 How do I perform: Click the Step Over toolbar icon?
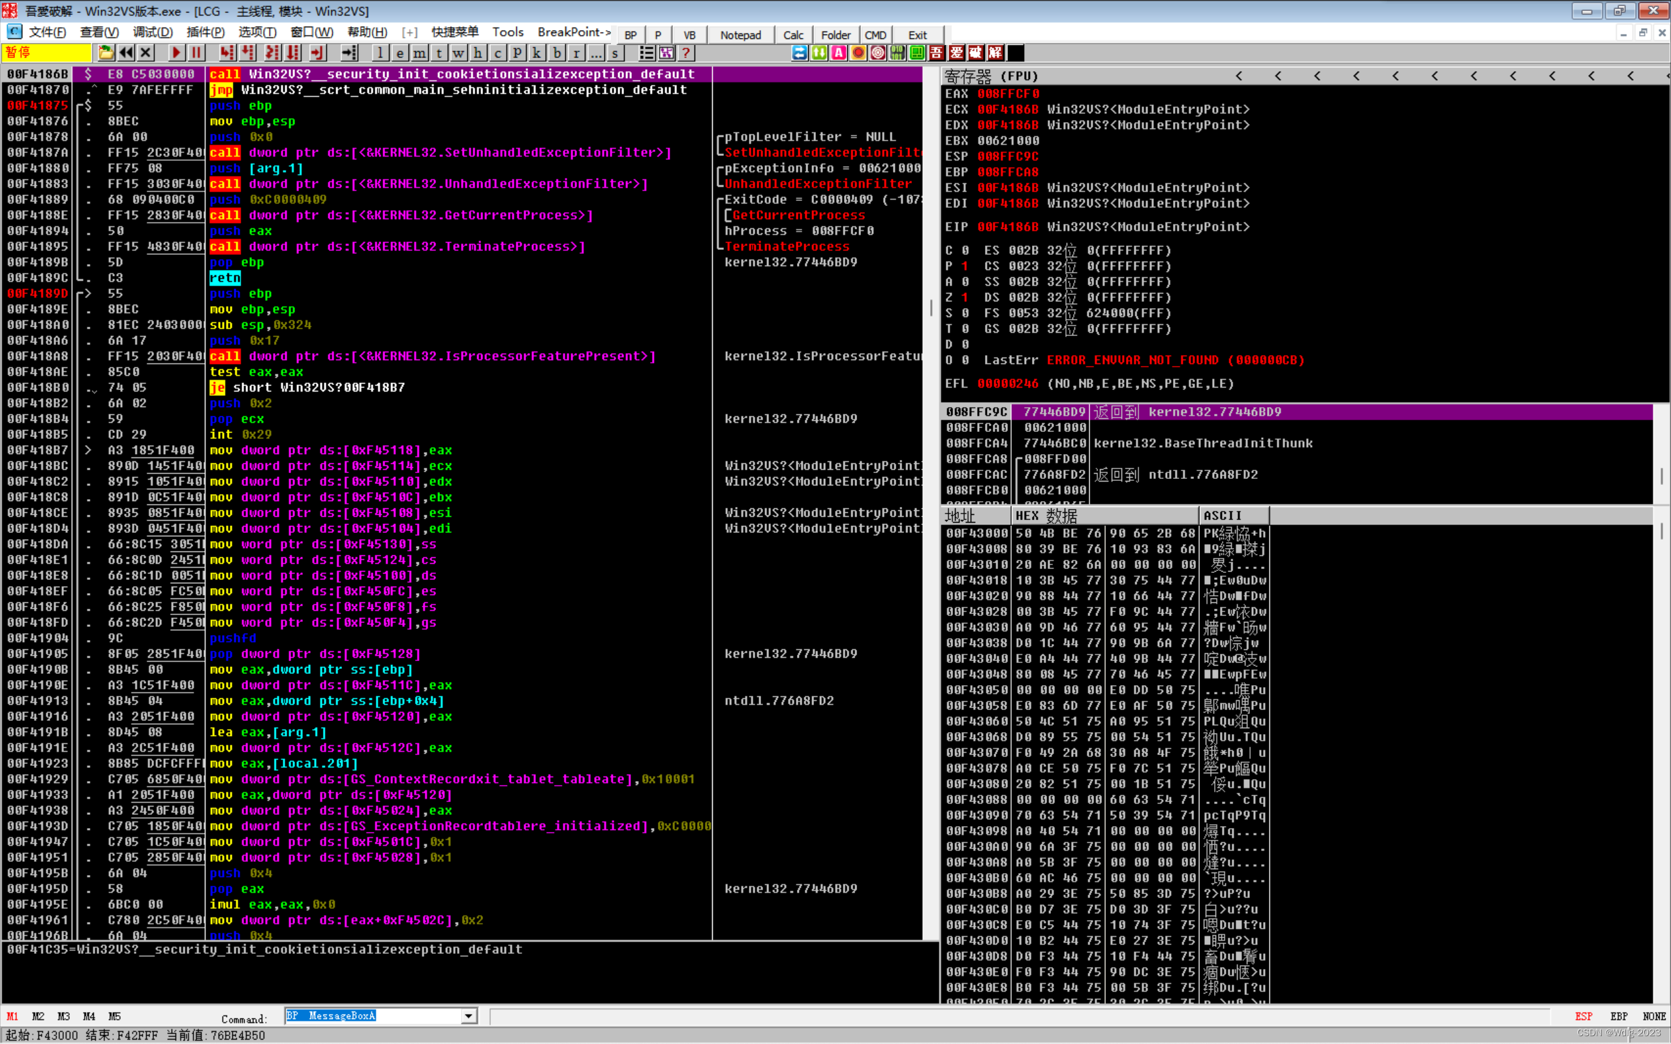[249, 52]
